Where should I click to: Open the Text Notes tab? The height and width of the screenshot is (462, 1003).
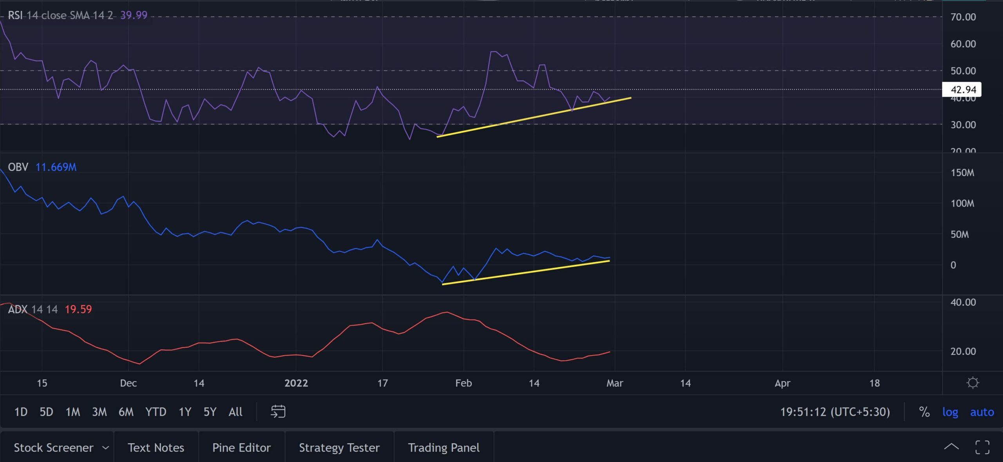156,448
